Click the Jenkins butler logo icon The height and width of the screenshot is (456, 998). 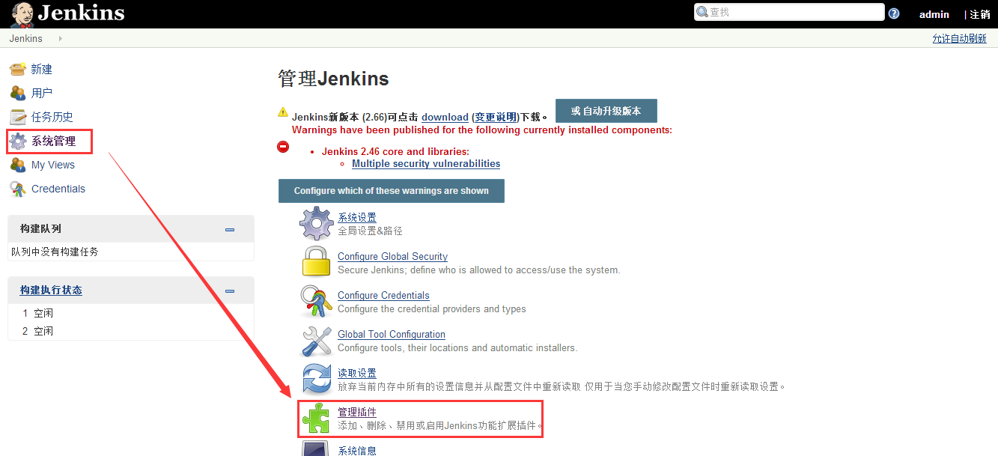point(21,13)
